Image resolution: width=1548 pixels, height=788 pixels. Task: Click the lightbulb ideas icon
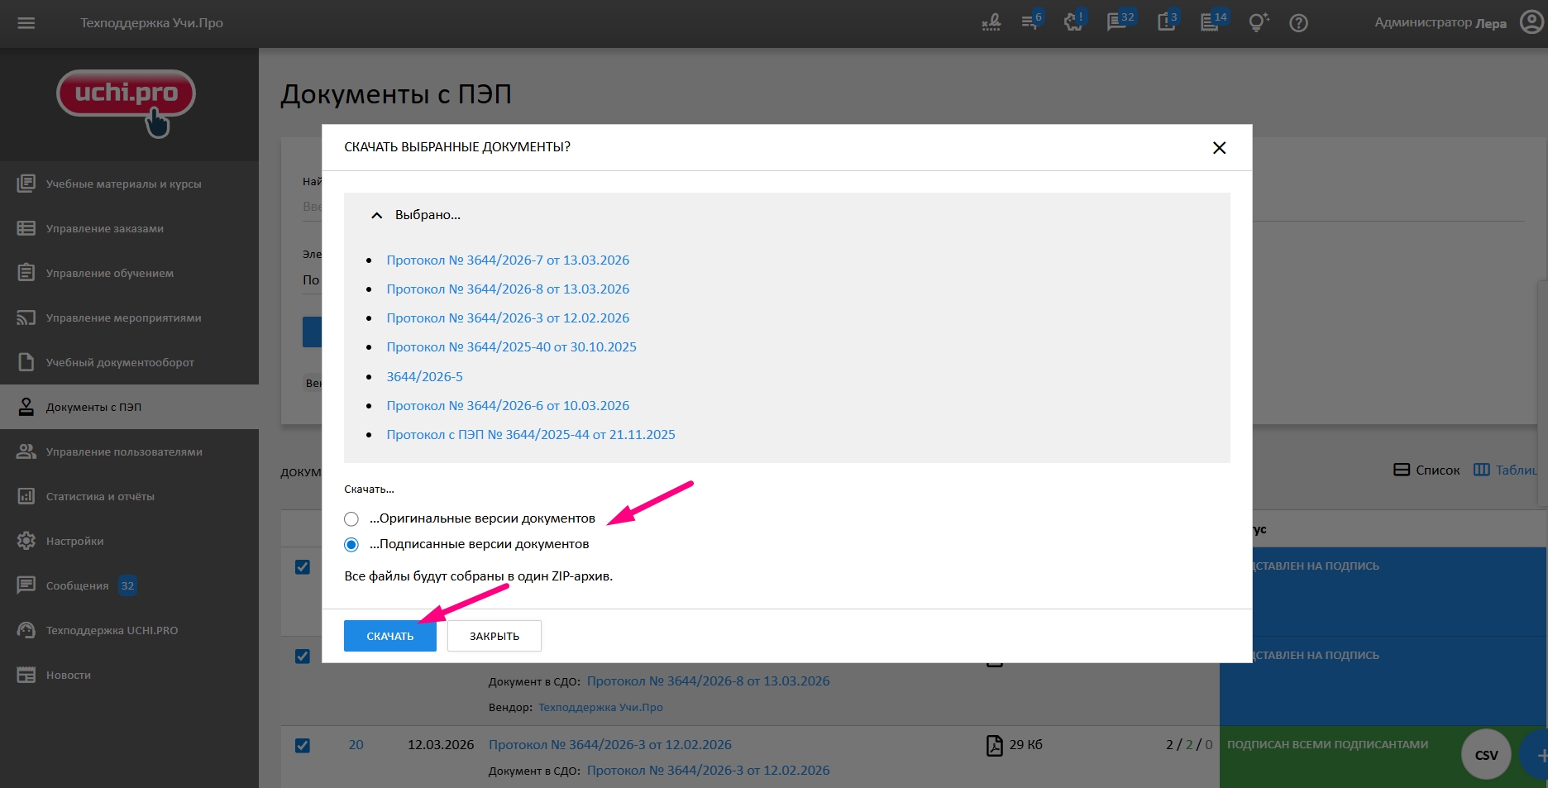pyautogui.click(x=1258, y=23)
